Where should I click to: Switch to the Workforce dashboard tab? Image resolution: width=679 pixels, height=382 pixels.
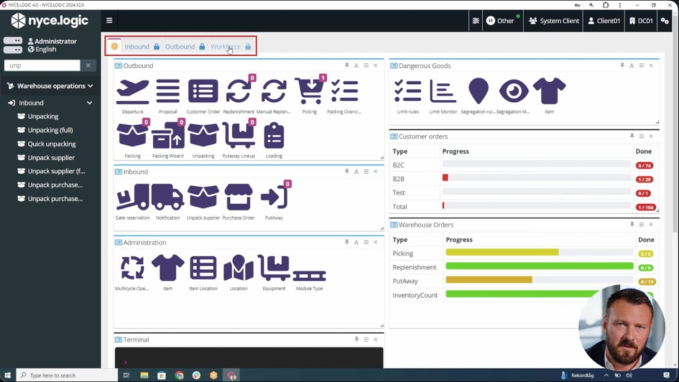click(x=230, y=46)
